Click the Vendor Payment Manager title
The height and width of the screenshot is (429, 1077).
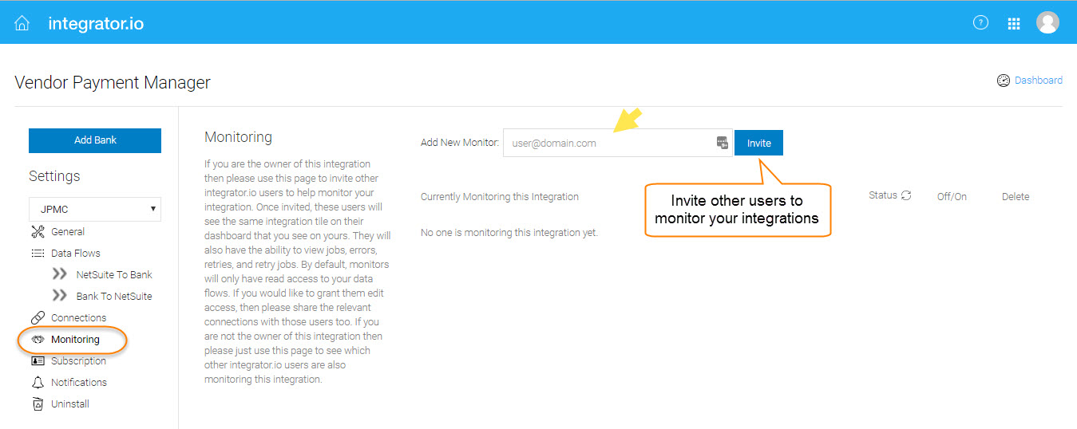pos(113,82)
